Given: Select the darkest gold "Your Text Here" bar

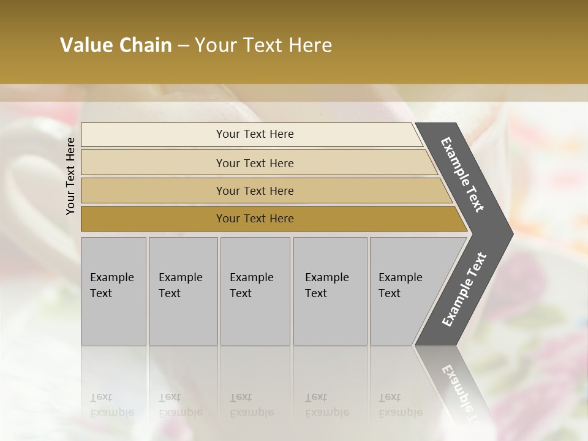Looking at the screenshot, I should [254, 219].
